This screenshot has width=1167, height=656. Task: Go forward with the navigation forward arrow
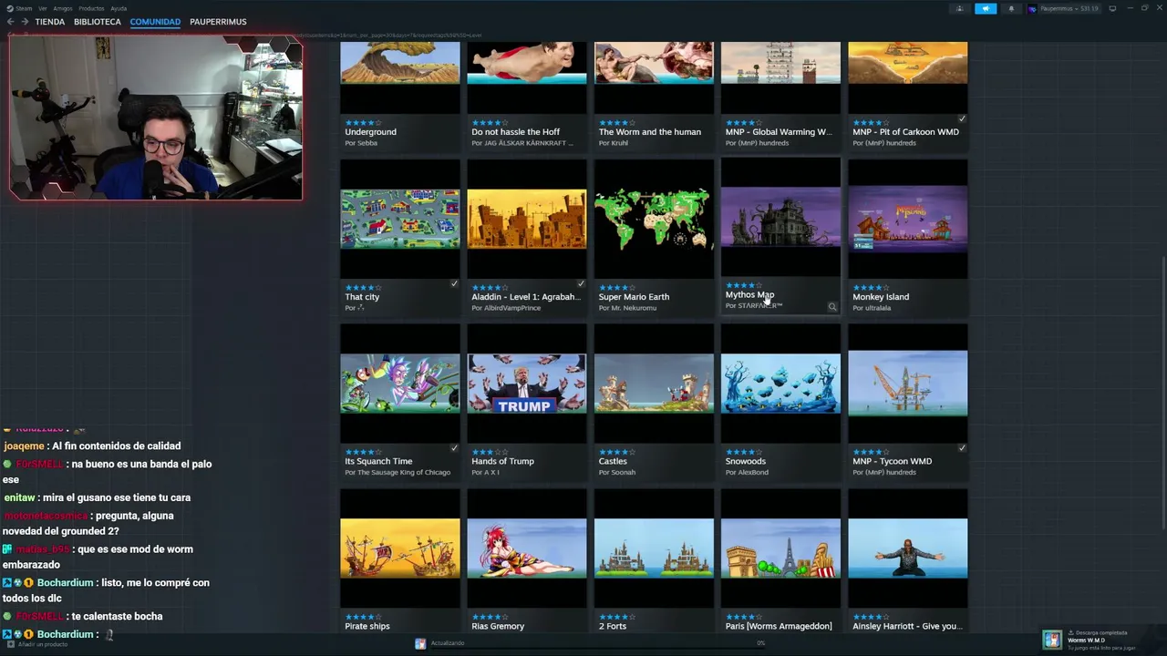coord(24,22)
